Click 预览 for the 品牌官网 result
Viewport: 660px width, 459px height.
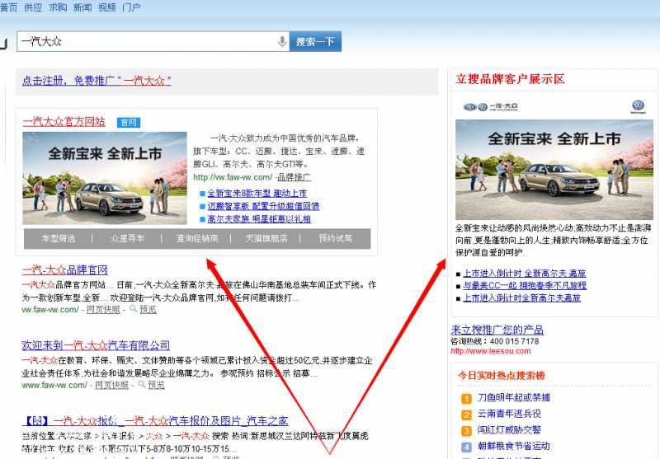point(148,310)
